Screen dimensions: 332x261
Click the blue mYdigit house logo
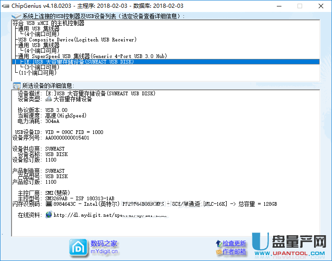(x=78, y=247)
